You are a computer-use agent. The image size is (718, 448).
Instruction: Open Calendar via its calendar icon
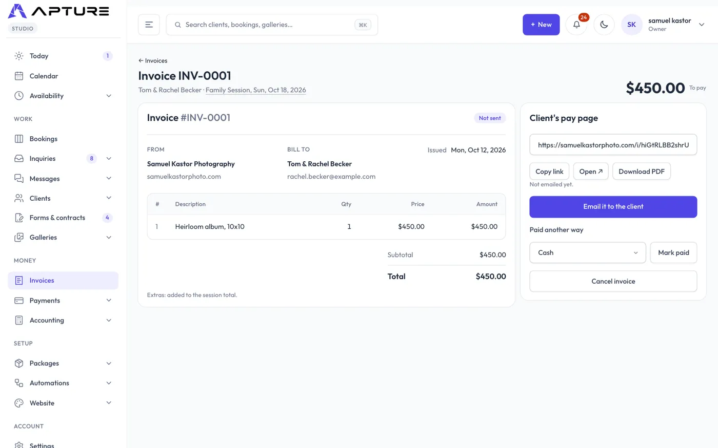tap(19, 76)
